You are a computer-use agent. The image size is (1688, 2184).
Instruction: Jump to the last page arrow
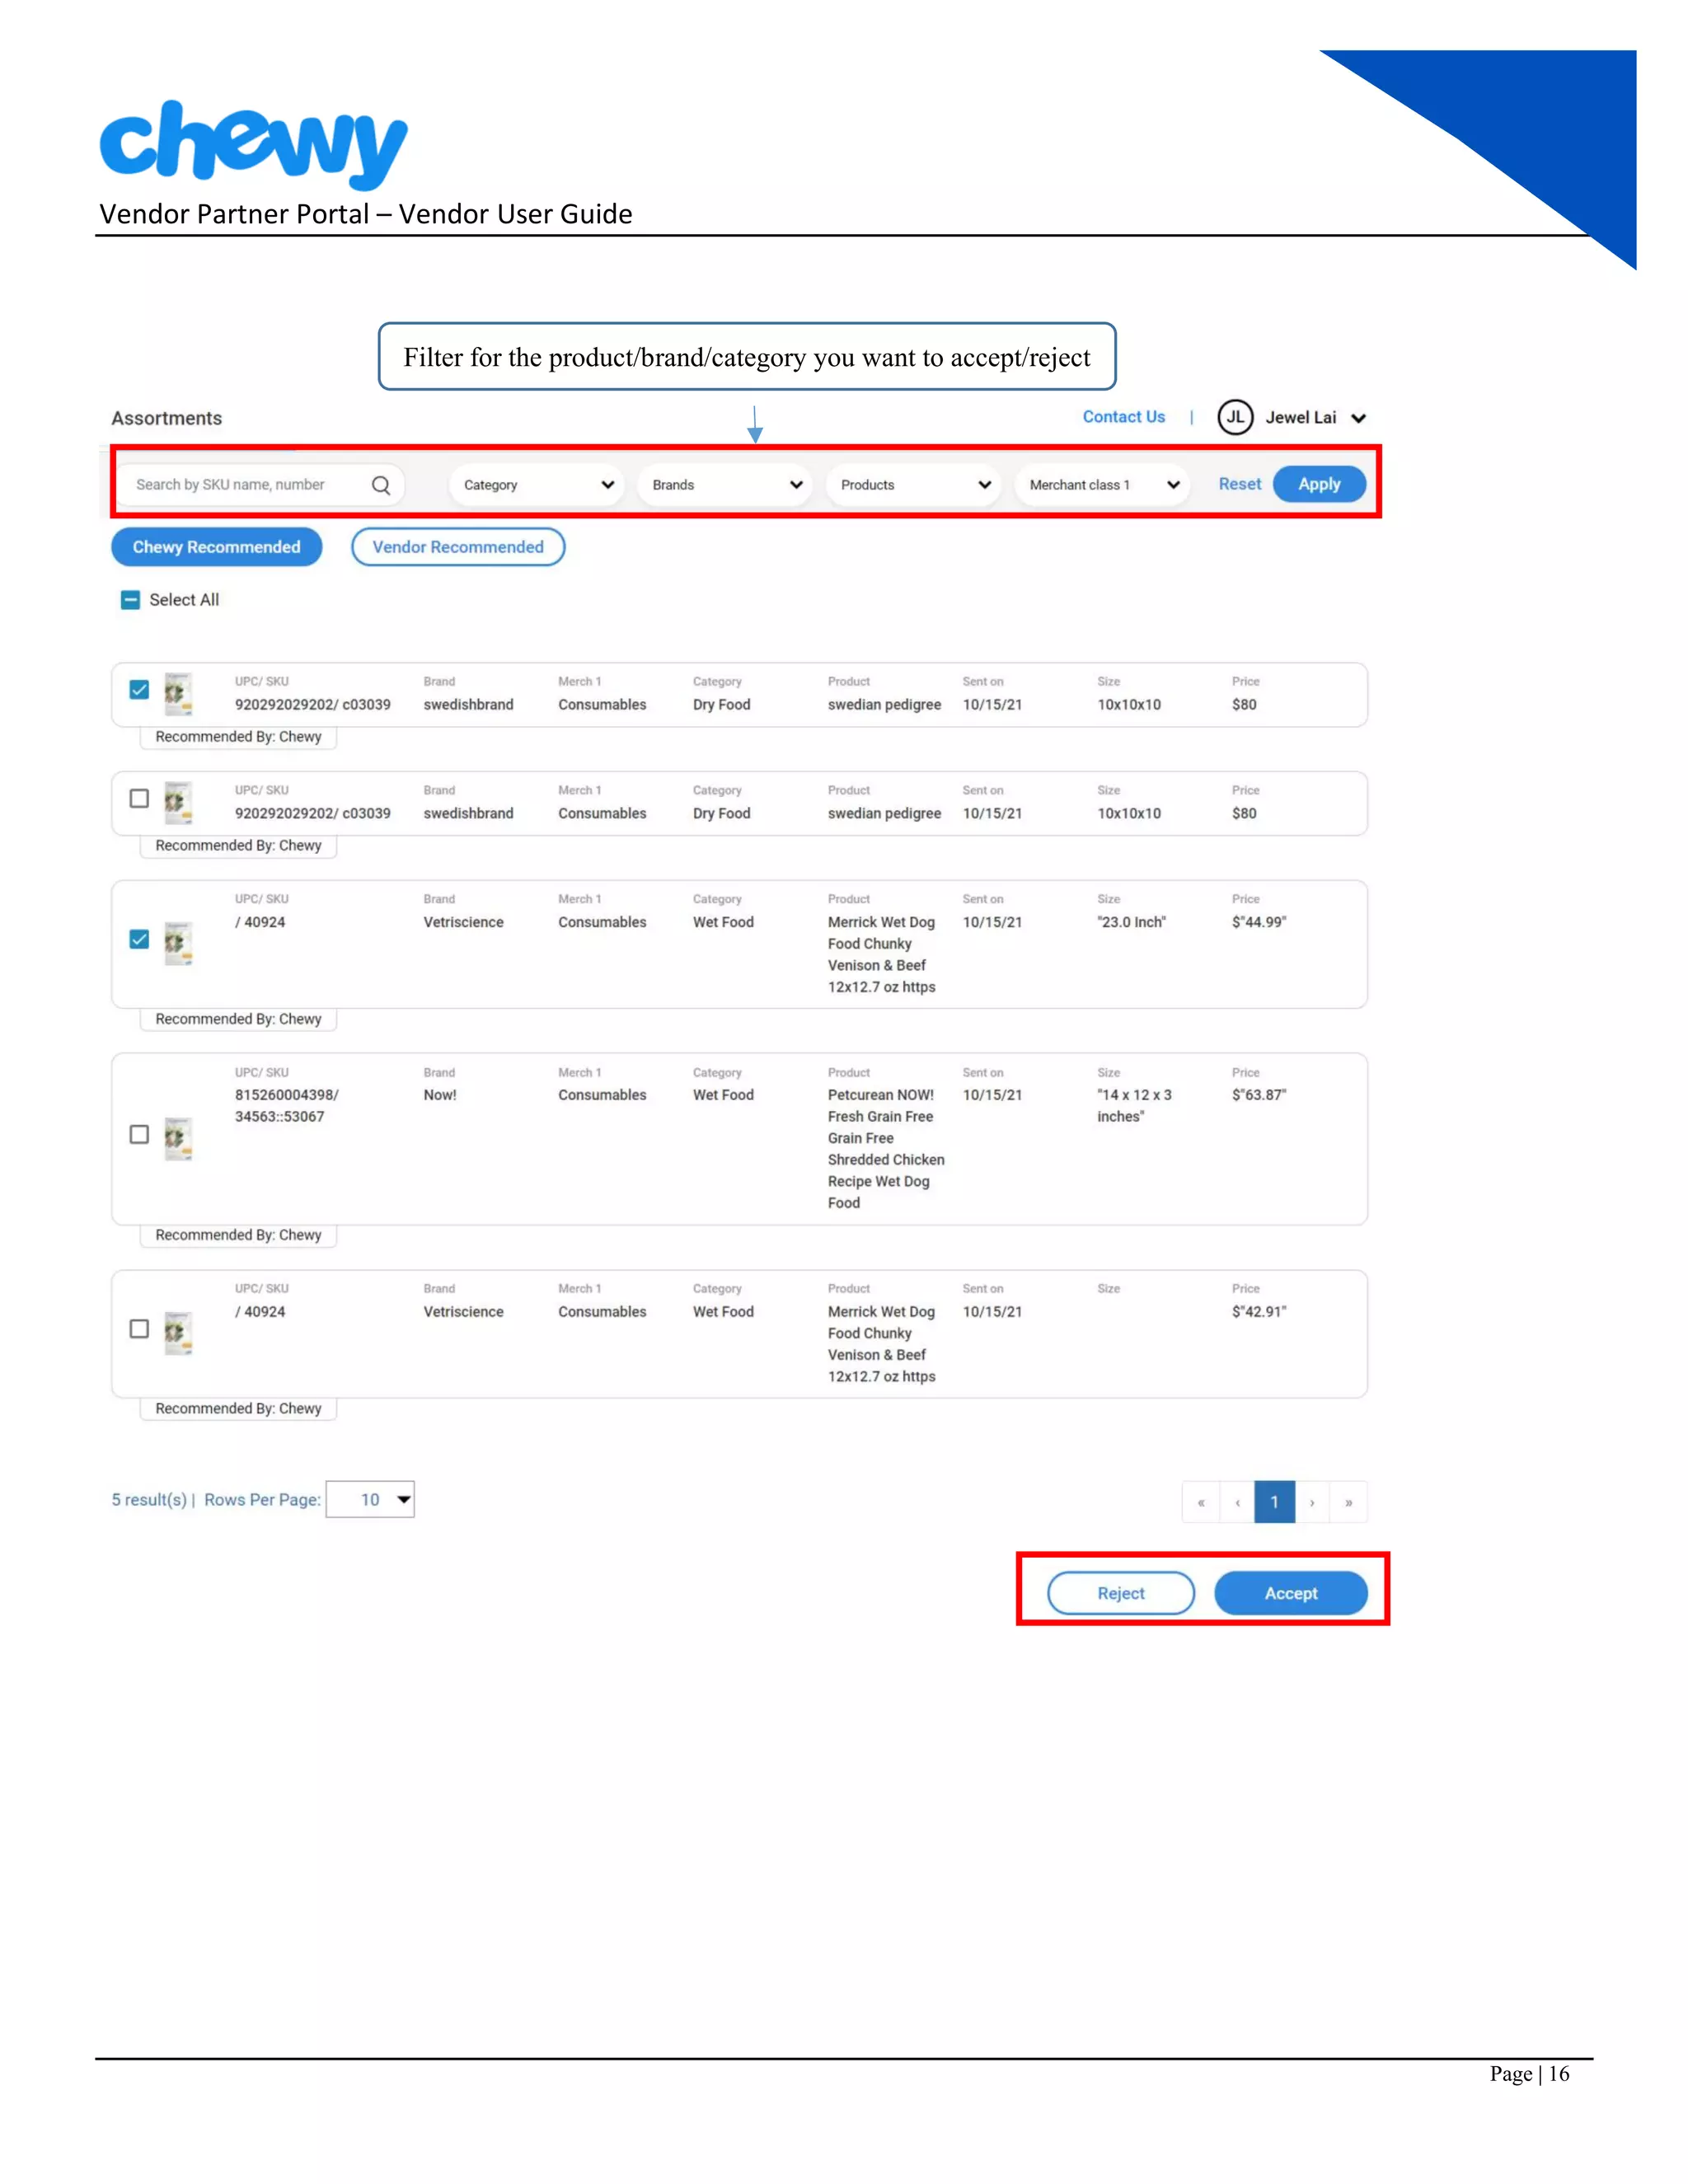coord(1349,1502)
